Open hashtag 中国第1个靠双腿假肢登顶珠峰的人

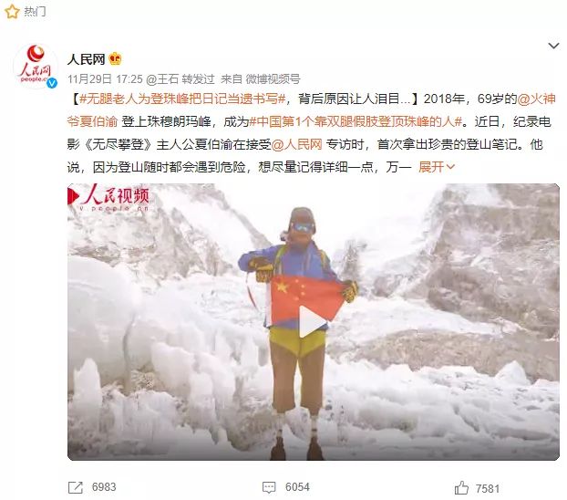pos(356,121)
